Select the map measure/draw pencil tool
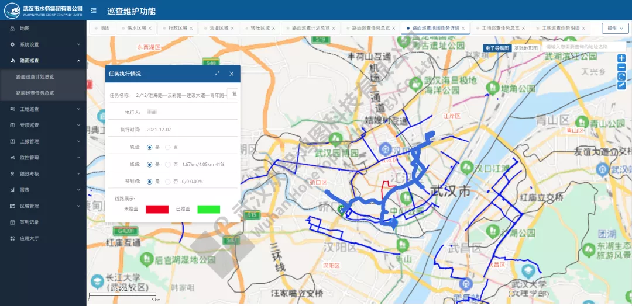The image size is (632, 306). tap(621, 86)
